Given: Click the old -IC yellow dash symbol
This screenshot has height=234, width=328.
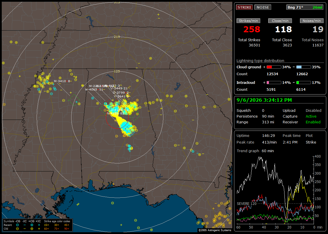Looking at the screenshot, I should [25, 229].
